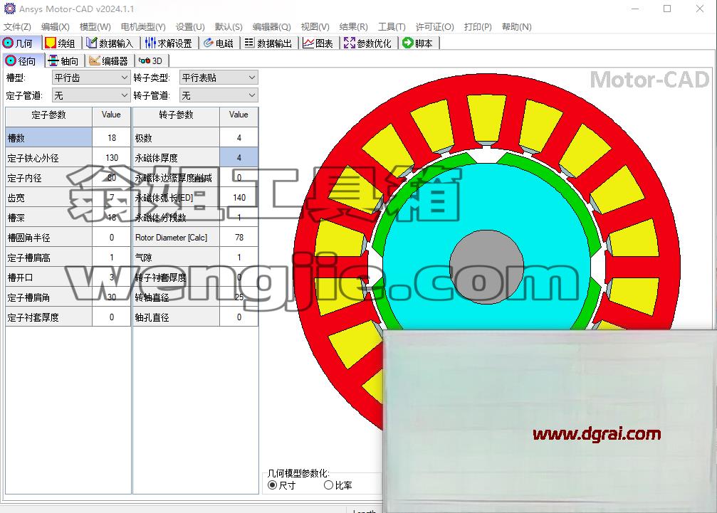The image size is (717, 513).
Task: Open the 参数优化 tab icon
Action: pyautogui.click(x=350, y=43)
